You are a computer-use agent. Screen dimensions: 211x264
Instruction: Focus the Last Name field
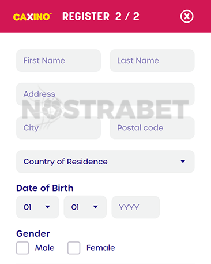point(152,61)
